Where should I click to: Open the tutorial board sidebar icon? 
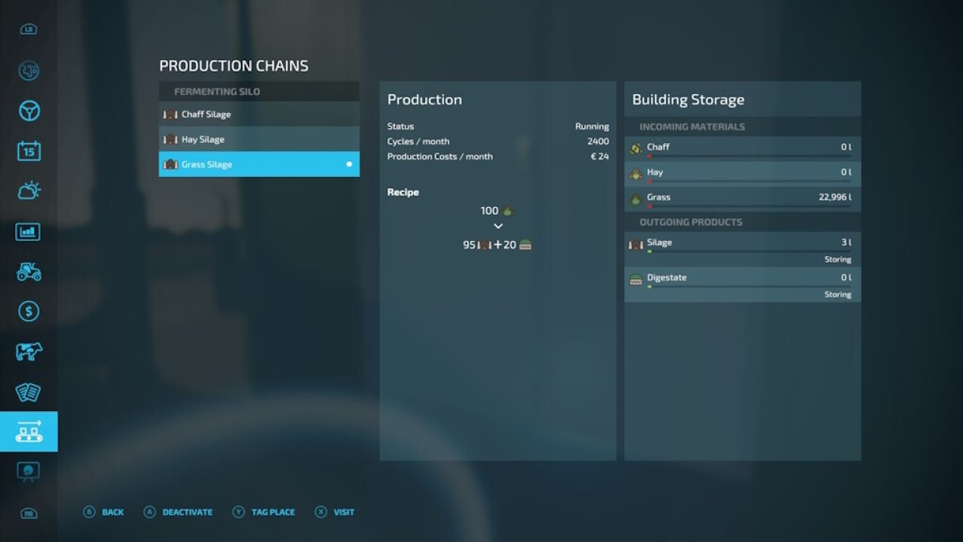(29, 472)
